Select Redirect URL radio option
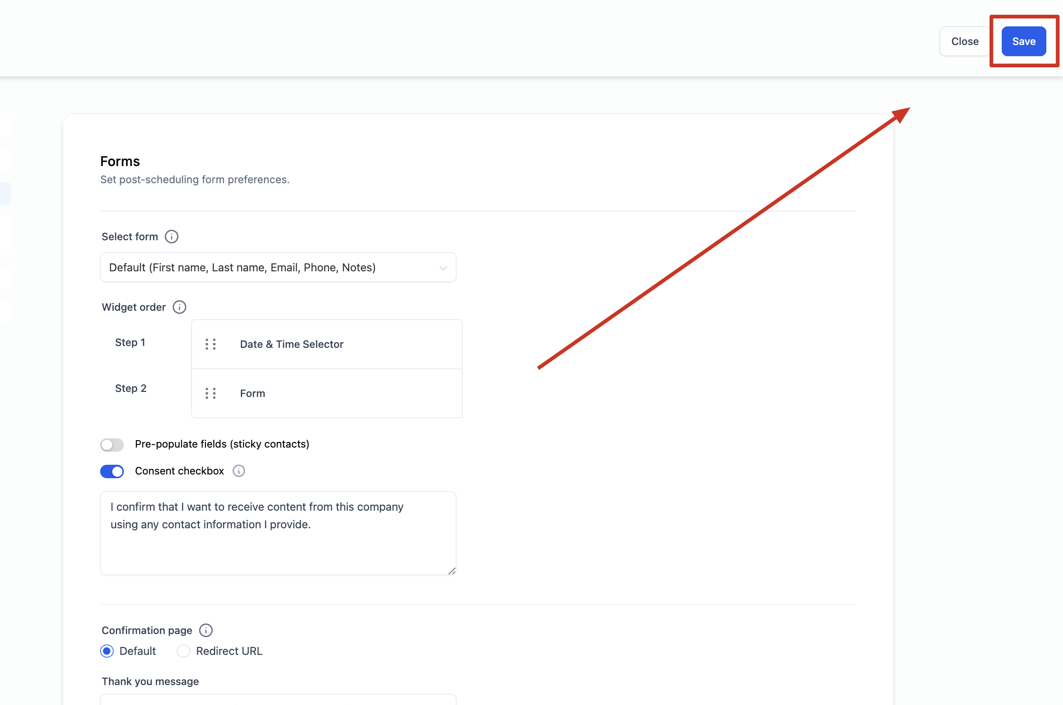The height and width of the screenshot is (705, 1063). (184, 651)
